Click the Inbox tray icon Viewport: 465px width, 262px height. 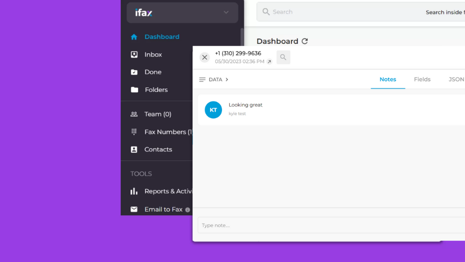(134, 55)
